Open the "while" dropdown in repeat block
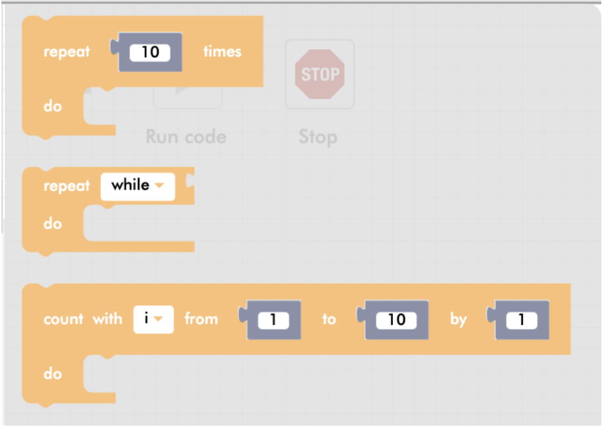Screen dimensions: 604x427 tap(137, 186)
